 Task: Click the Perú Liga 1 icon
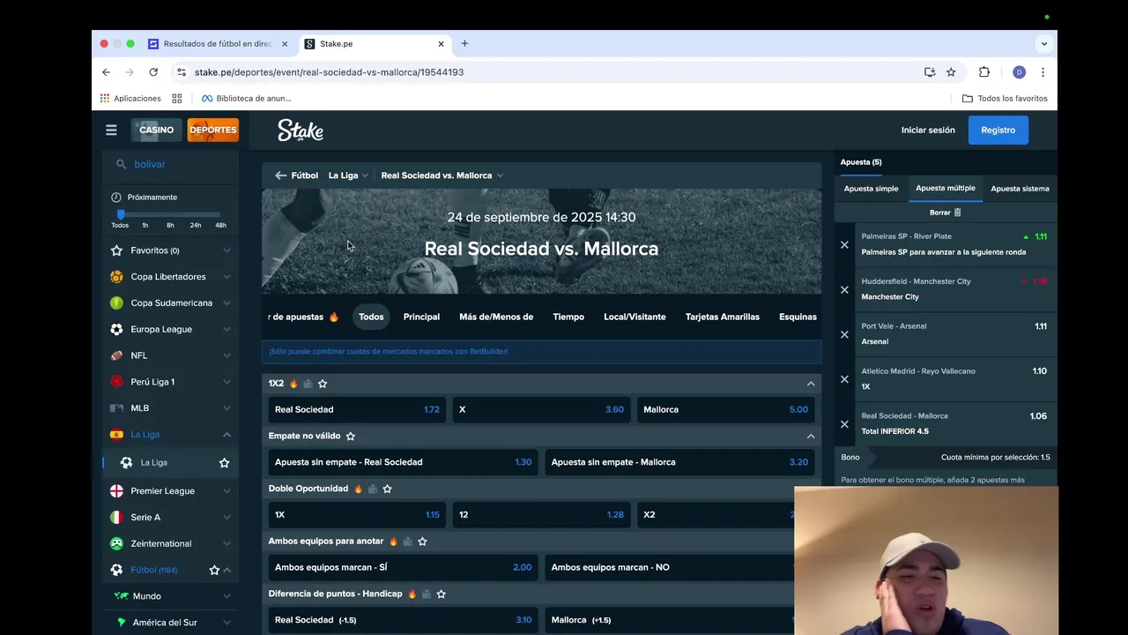[x=116, y=382]
